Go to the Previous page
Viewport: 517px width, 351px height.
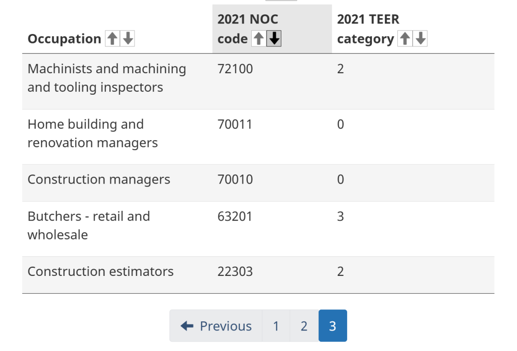tap(216, 326)
